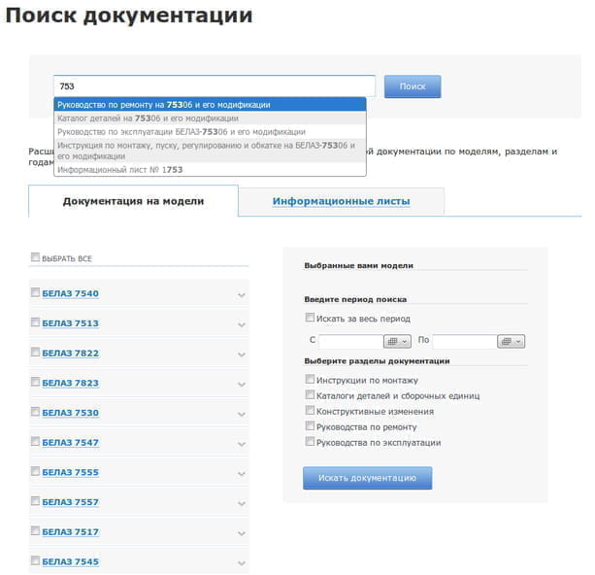Check the БЕЛАЗ 7545 model box

coord(35,560)
